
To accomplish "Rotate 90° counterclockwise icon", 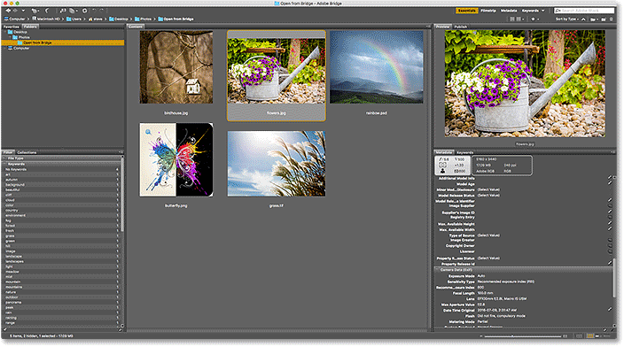I will click(x=94, y=11).
